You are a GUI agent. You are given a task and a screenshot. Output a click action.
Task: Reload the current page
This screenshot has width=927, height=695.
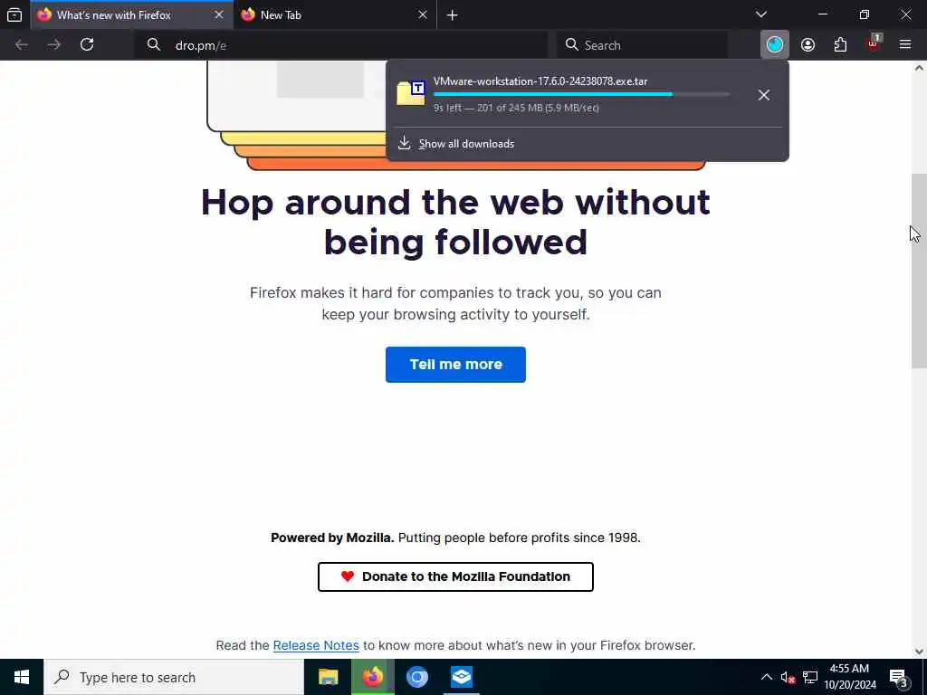tap(87, 45)
